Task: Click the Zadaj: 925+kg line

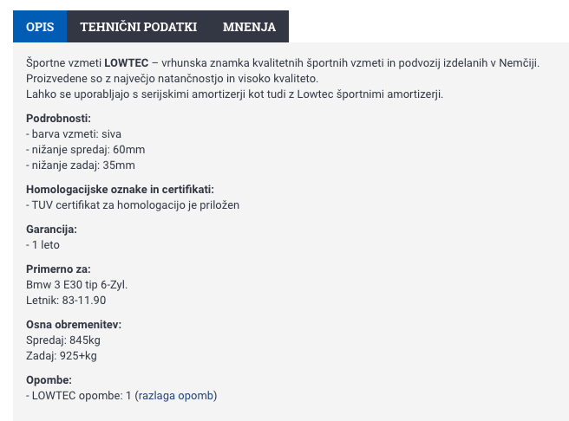Action: (x=62, y=356)
